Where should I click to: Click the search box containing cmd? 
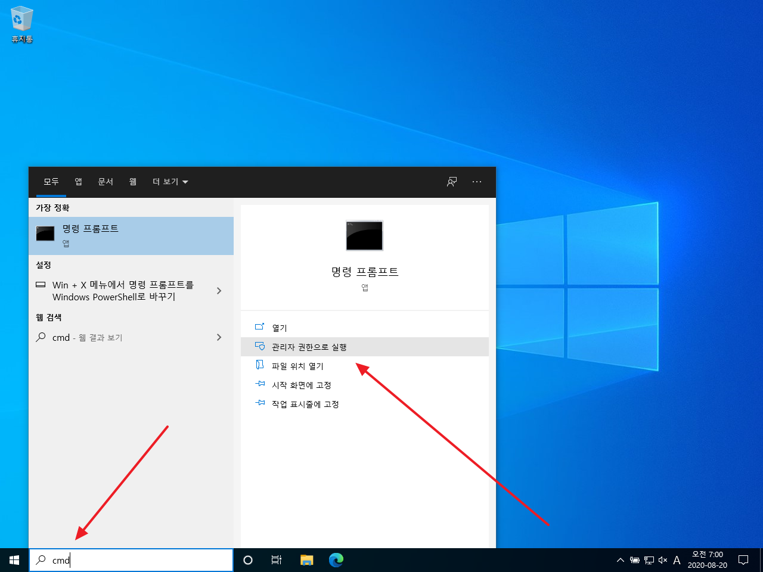coord(131,560)
